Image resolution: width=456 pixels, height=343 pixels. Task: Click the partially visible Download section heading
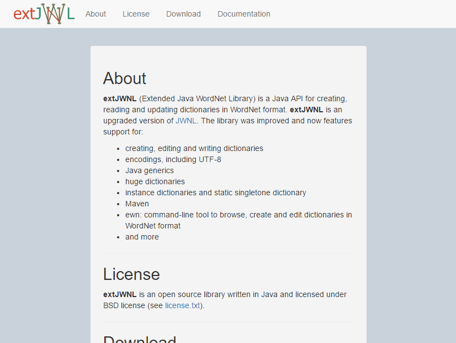tap(140, 339)
